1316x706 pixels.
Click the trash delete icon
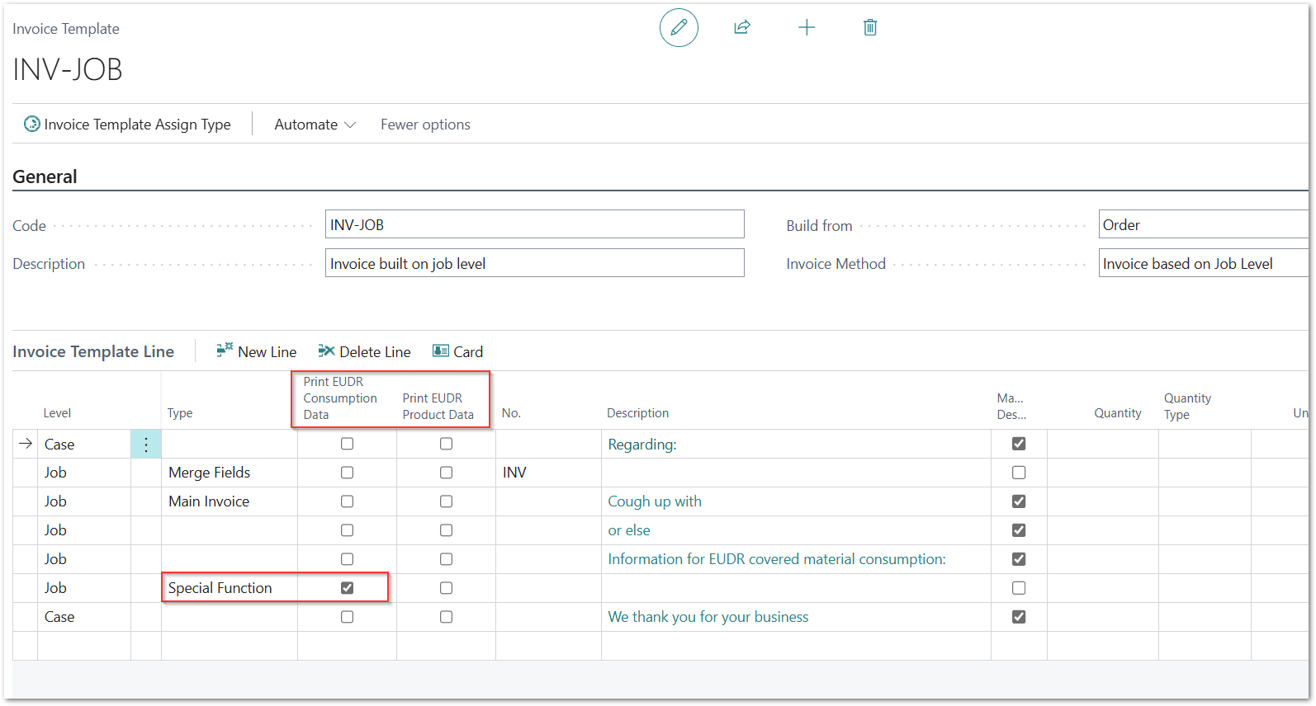[x=869, y=28]
